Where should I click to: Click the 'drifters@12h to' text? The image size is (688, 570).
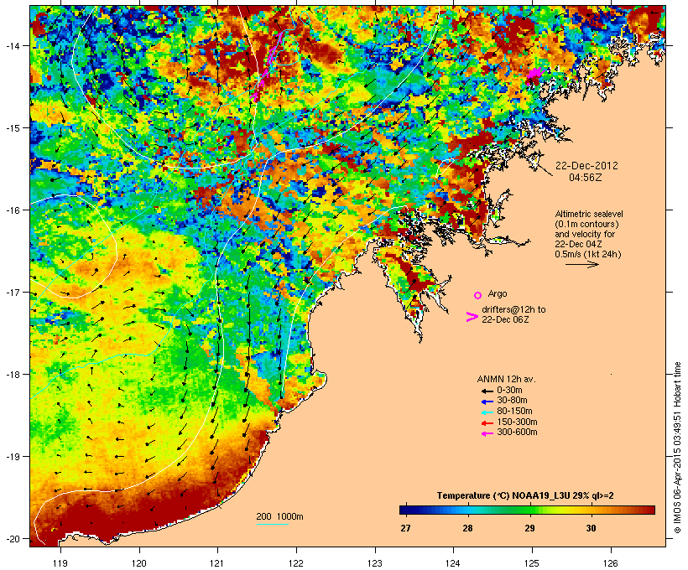tap(513, 309)
